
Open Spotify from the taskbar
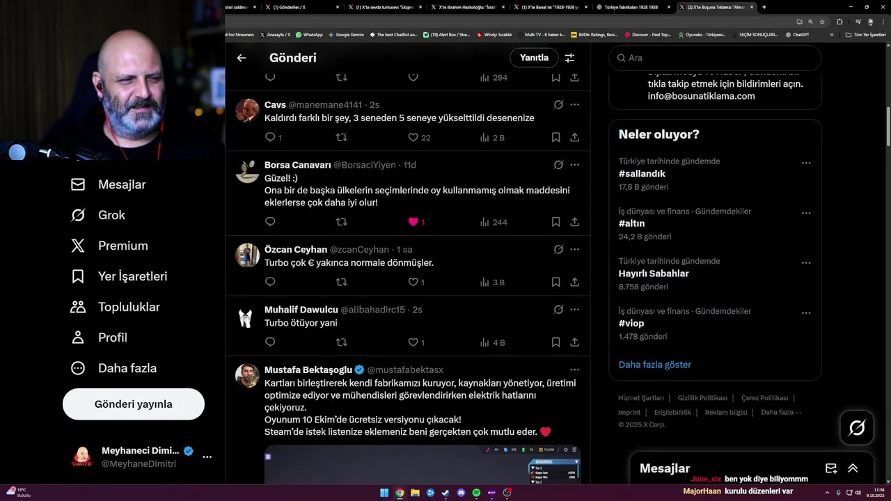point(476,493)
